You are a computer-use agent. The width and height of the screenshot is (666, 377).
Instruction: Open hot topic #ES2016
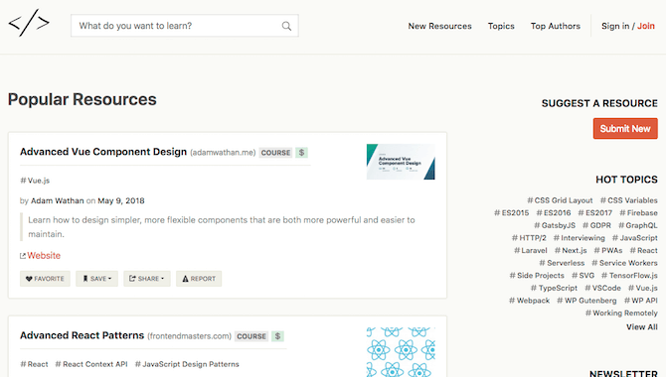click(x=554, y=212)
